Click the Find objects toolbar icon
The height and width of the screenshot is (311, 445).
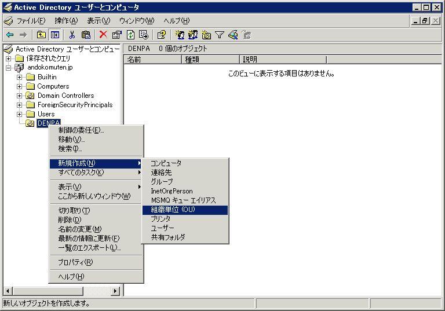point(233,35)
